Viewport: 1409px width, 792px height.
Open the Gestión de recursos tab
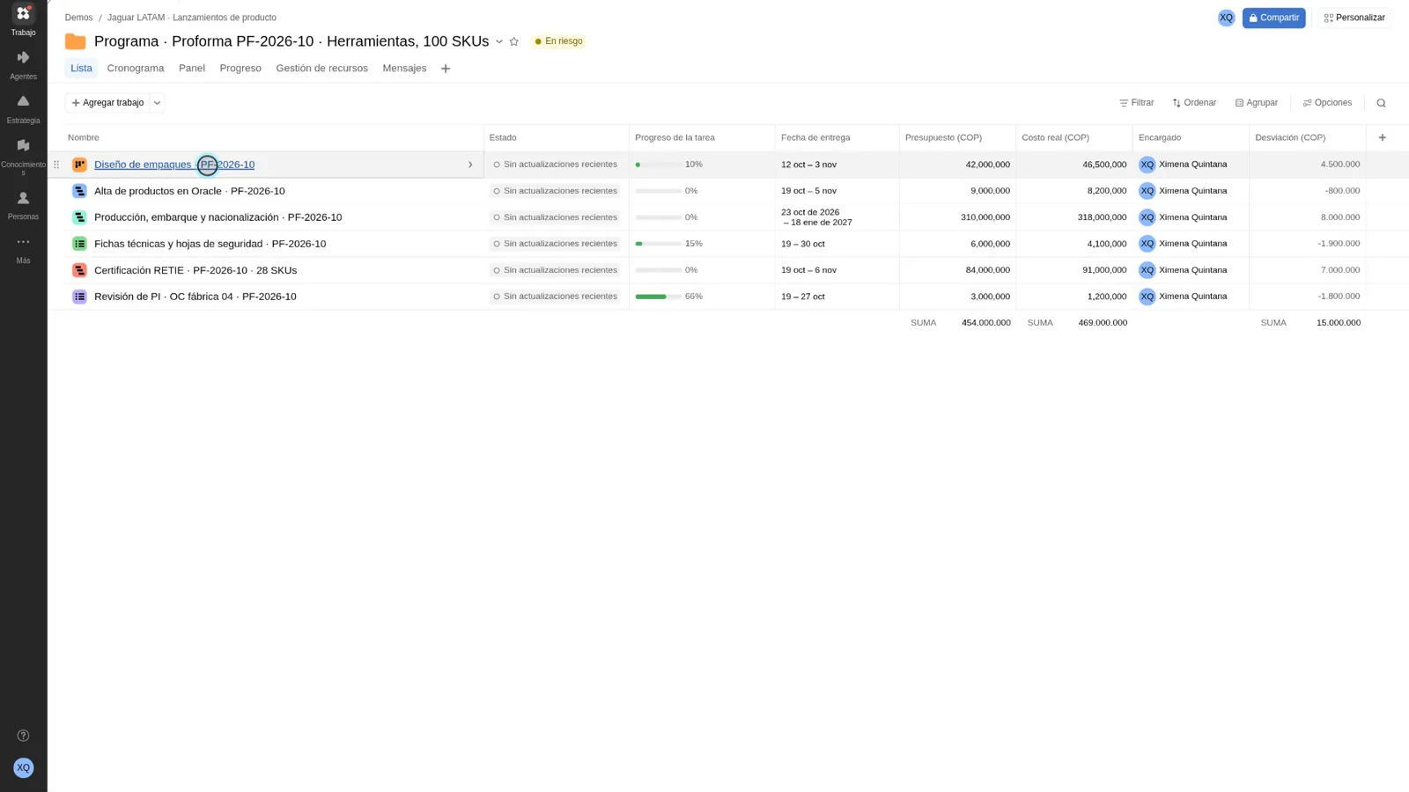(321, 69)
